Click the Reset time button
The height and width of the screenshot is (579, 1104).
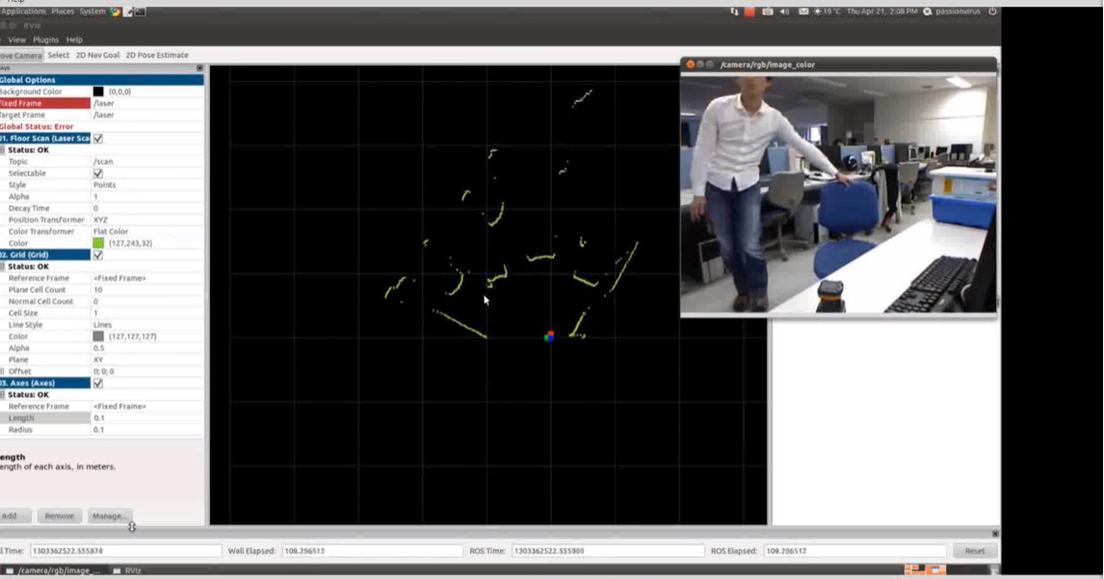point(975,551)
